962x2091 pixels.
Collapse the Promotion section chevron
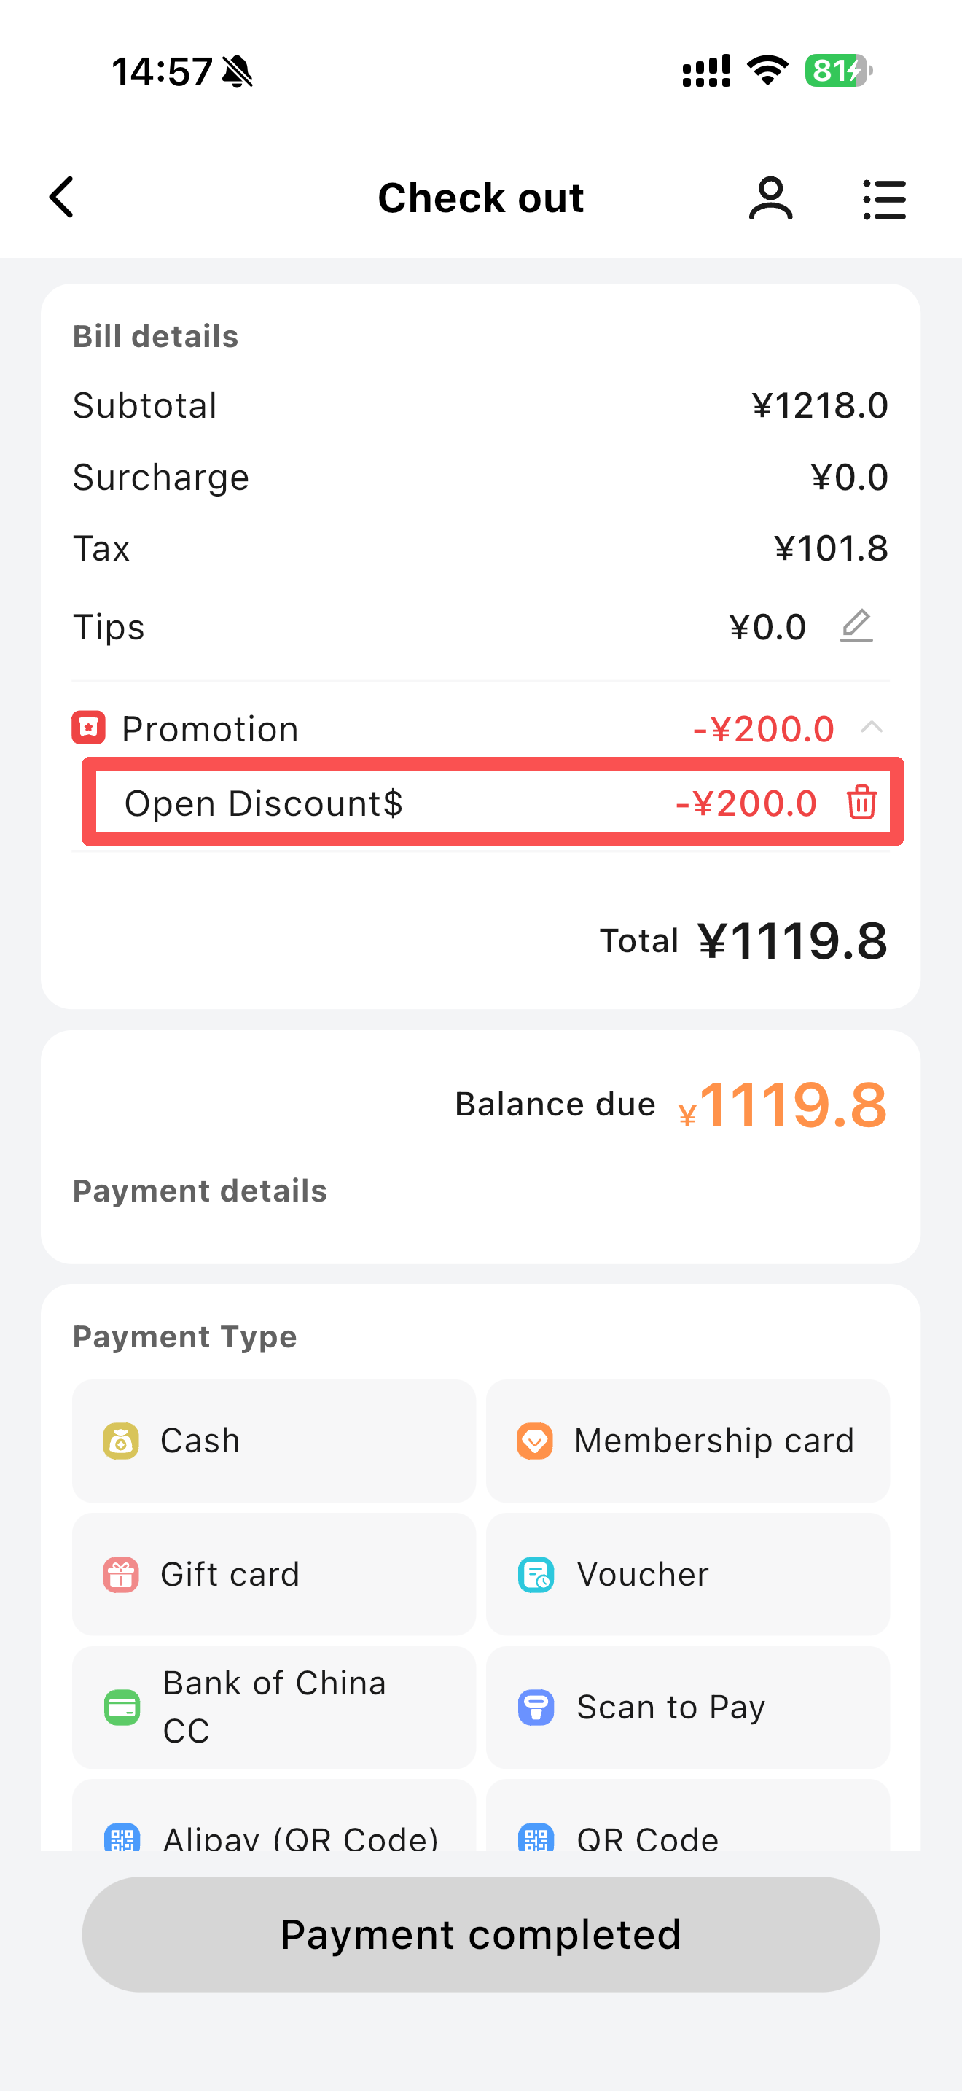click(871, 728)
